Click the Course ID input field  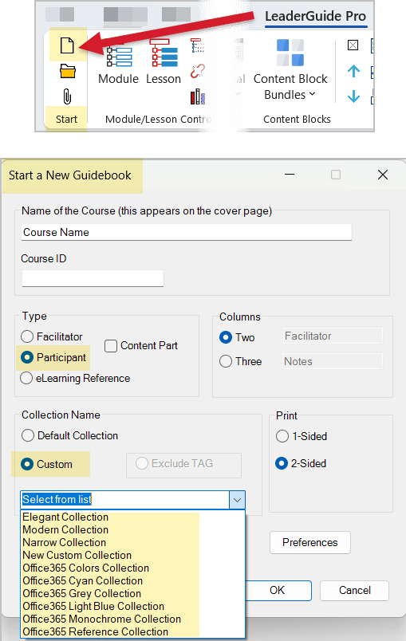pyautogui.click(x=93, y=278)
